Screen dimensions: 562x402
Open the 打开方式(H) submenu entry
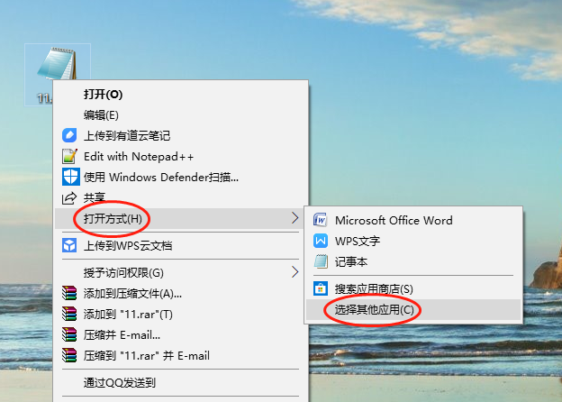coord(181,218)
